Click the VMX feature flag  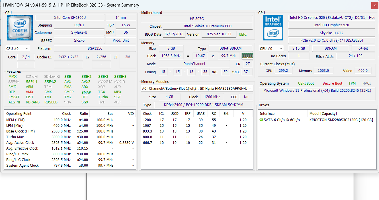click(x=30, y=92)
